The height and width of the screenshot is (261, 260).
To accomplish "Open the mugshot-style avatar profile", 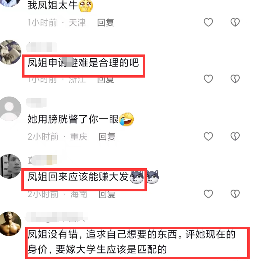I will pyautogui.click(x=10, y=166).
